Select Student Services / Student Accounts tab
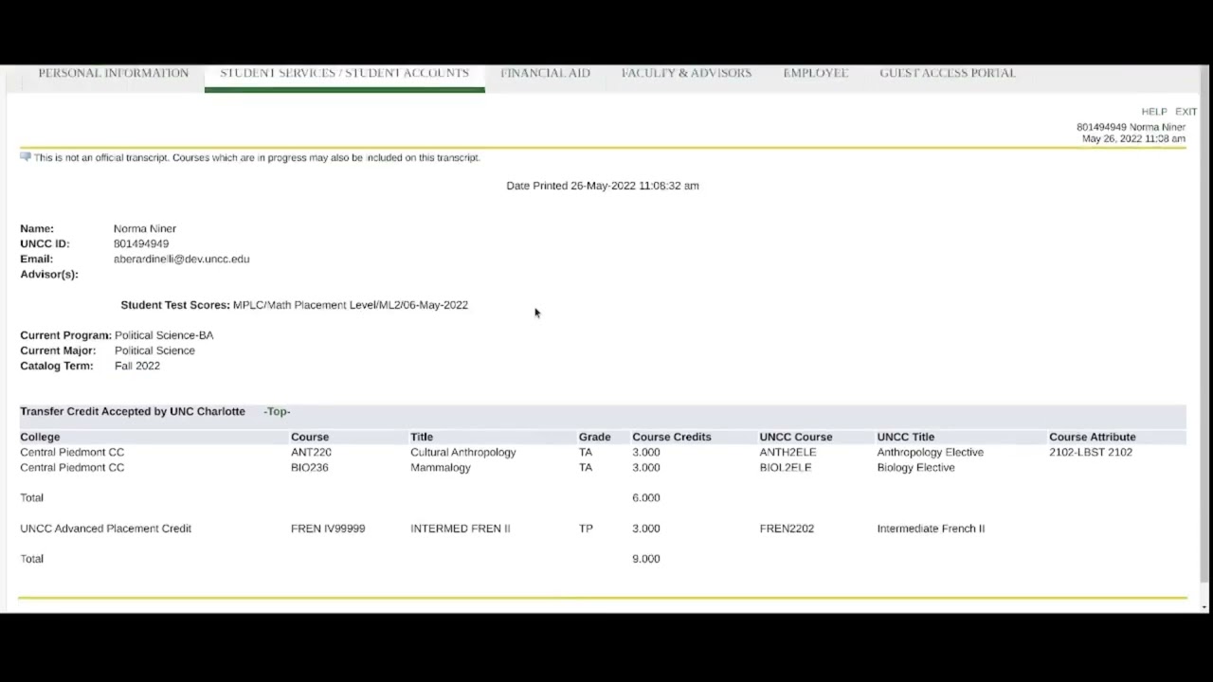This screenshot has height=682, width=1213. pos(344,73)
